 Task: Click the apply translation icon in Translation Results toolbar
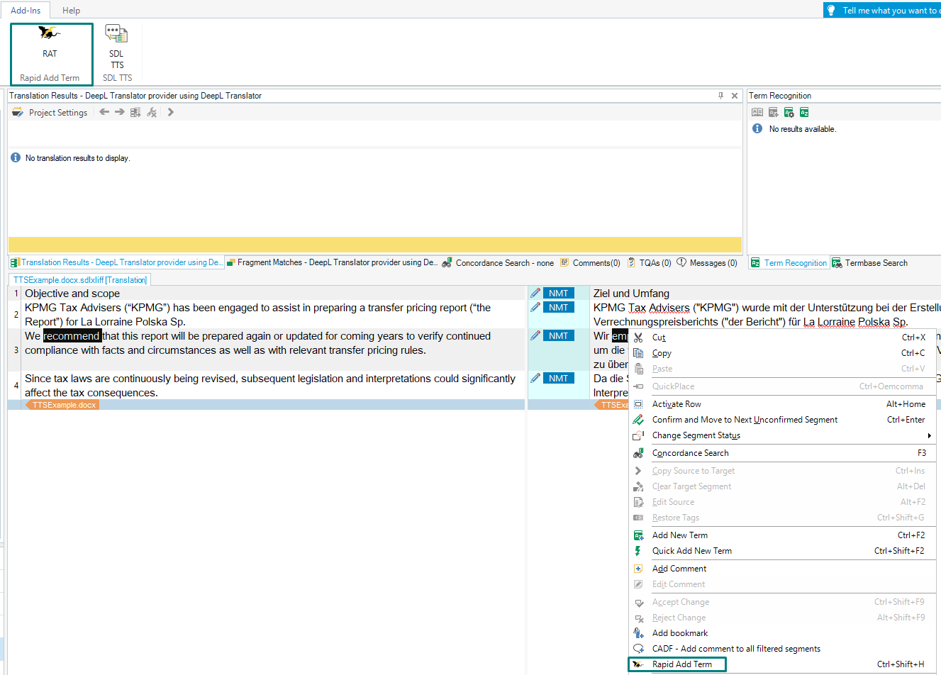pyautogui.click(x=135, y=112)
